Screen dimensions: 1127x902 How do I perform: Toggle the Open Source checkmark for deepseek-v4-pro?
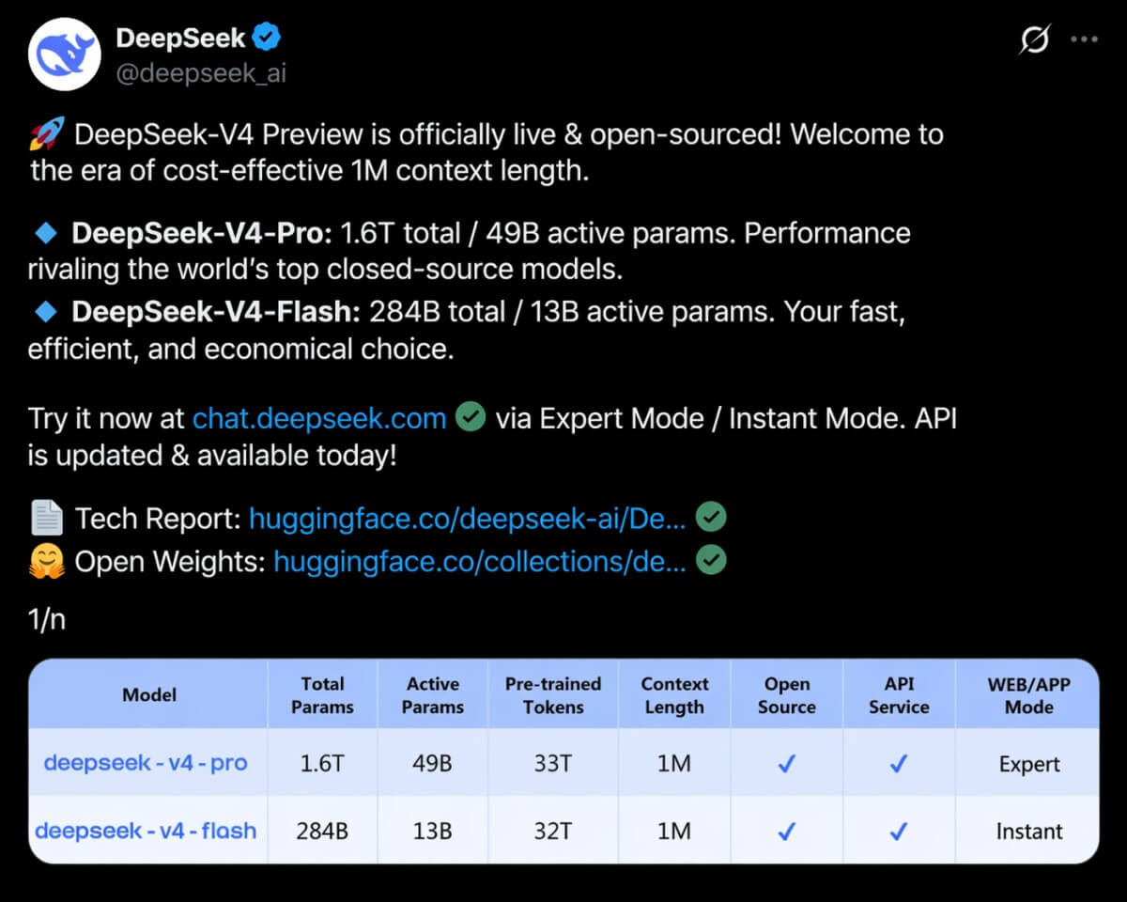click(787, 763)
